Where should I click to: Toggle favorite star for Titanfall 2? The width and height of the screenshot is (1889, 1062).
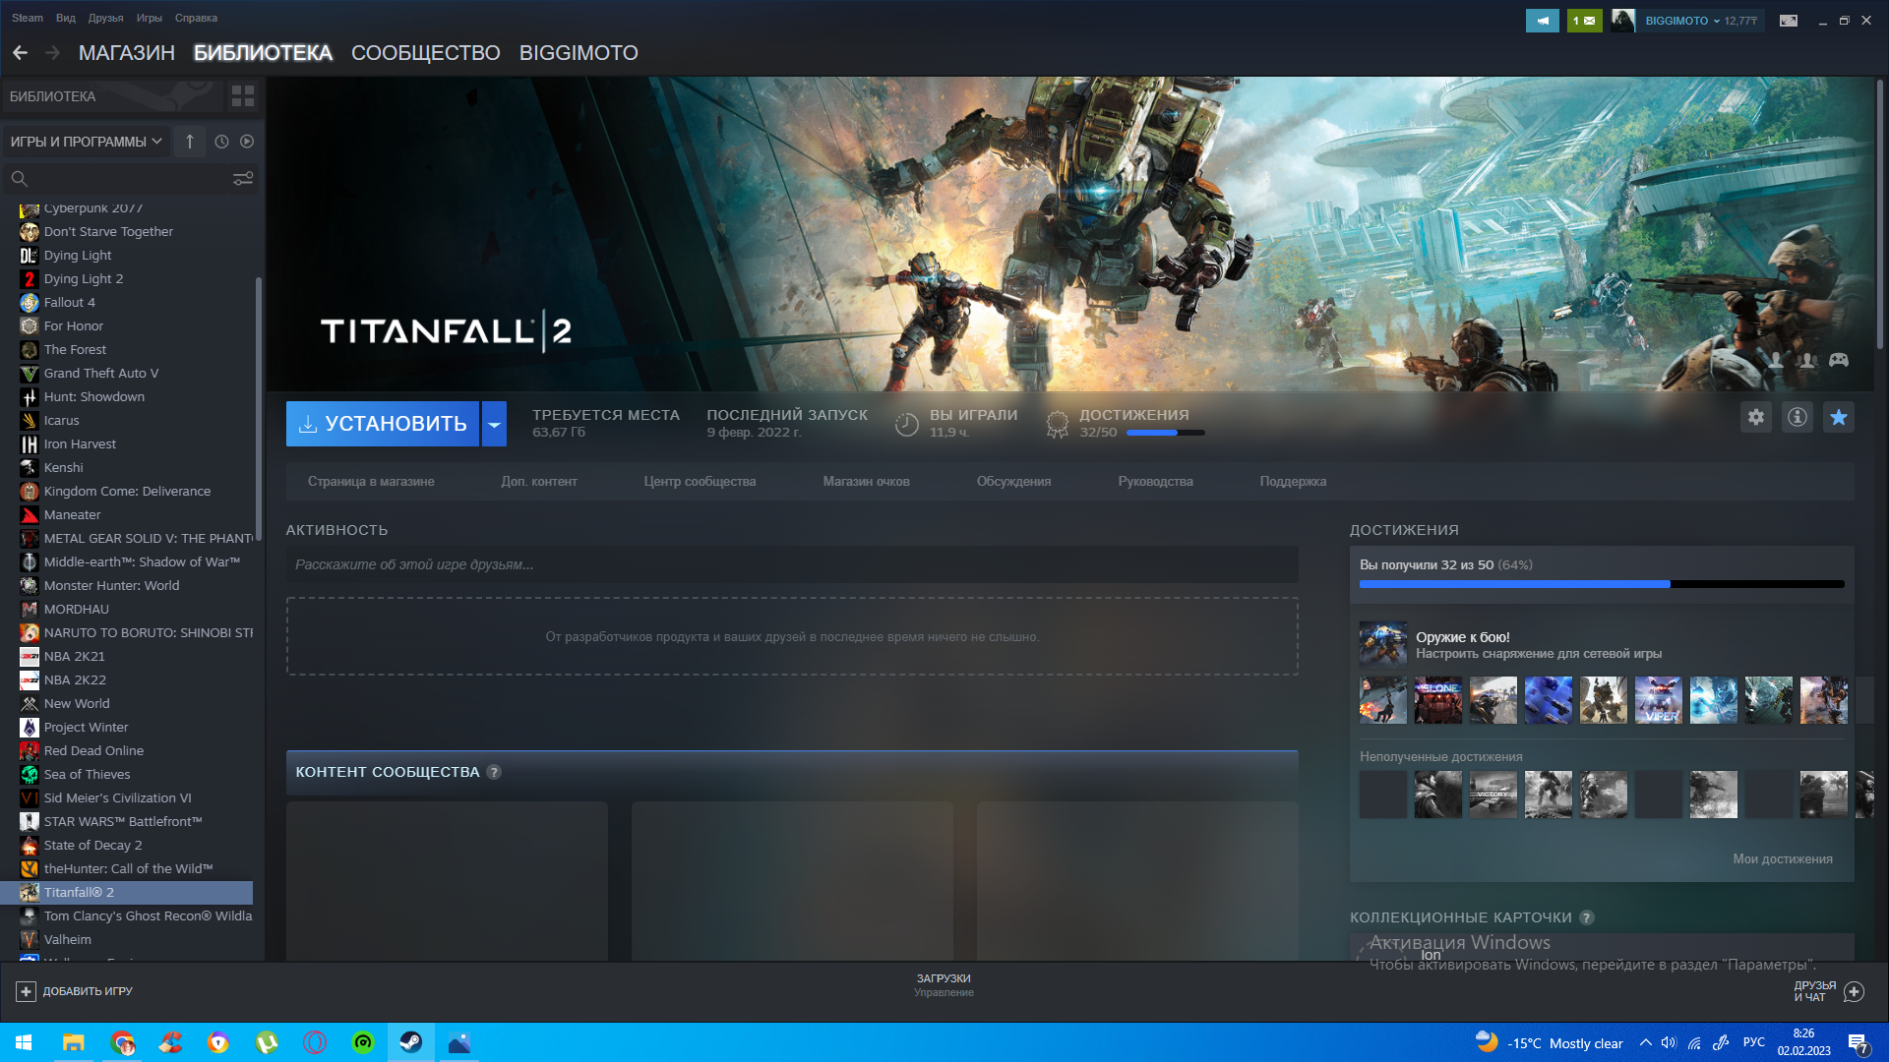click(1838, 417)
